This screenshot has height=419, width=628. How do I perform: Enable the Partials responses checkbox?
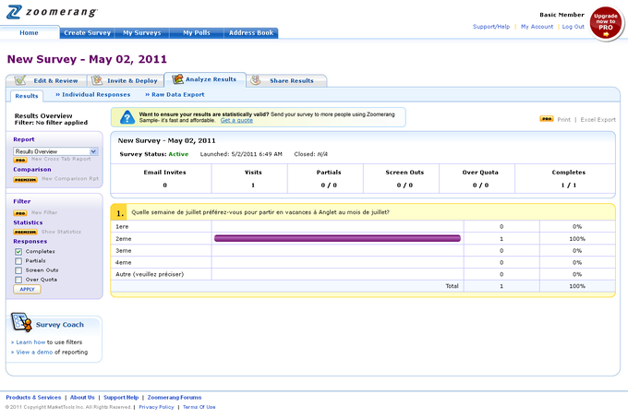point(18,260)
